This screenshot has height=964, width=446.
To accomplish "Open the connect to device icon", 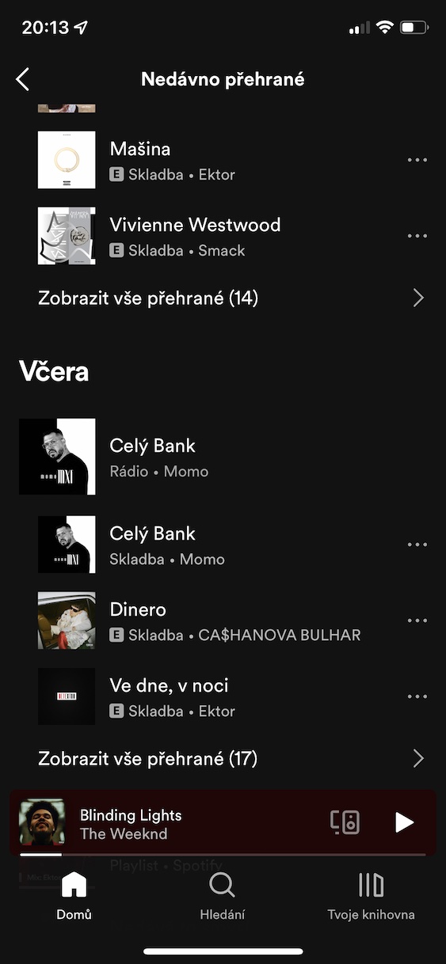I will coord(345,822).
